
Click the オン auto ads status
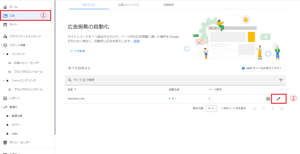pos(173,99)
